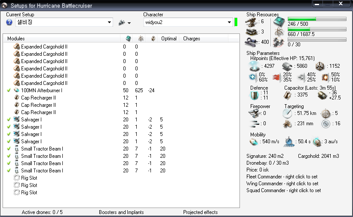Click the green character status indicator
Image resolution: width=353 pixels, height=217 pixels.
coord(236,22)
